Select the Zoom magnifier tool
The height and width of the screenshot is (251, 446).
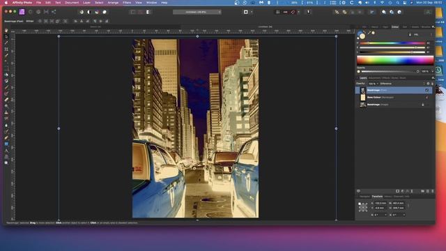pos(6,162)
